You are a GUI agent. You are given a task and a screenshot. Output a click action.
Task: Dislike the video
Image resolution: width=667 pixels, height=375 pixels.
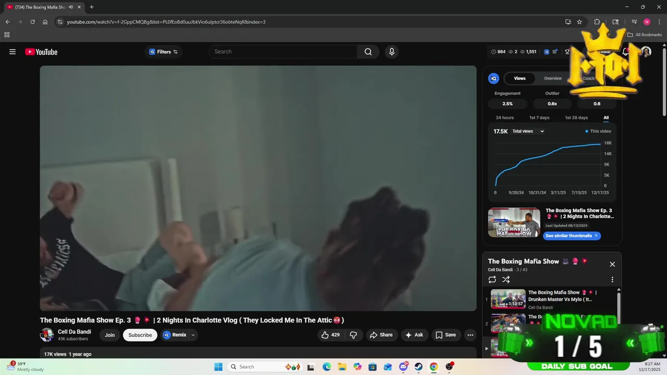(353, 335)
